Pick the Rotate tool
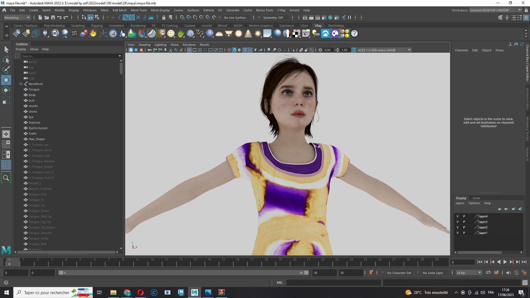The image size is (530, 298). (6, 90)
